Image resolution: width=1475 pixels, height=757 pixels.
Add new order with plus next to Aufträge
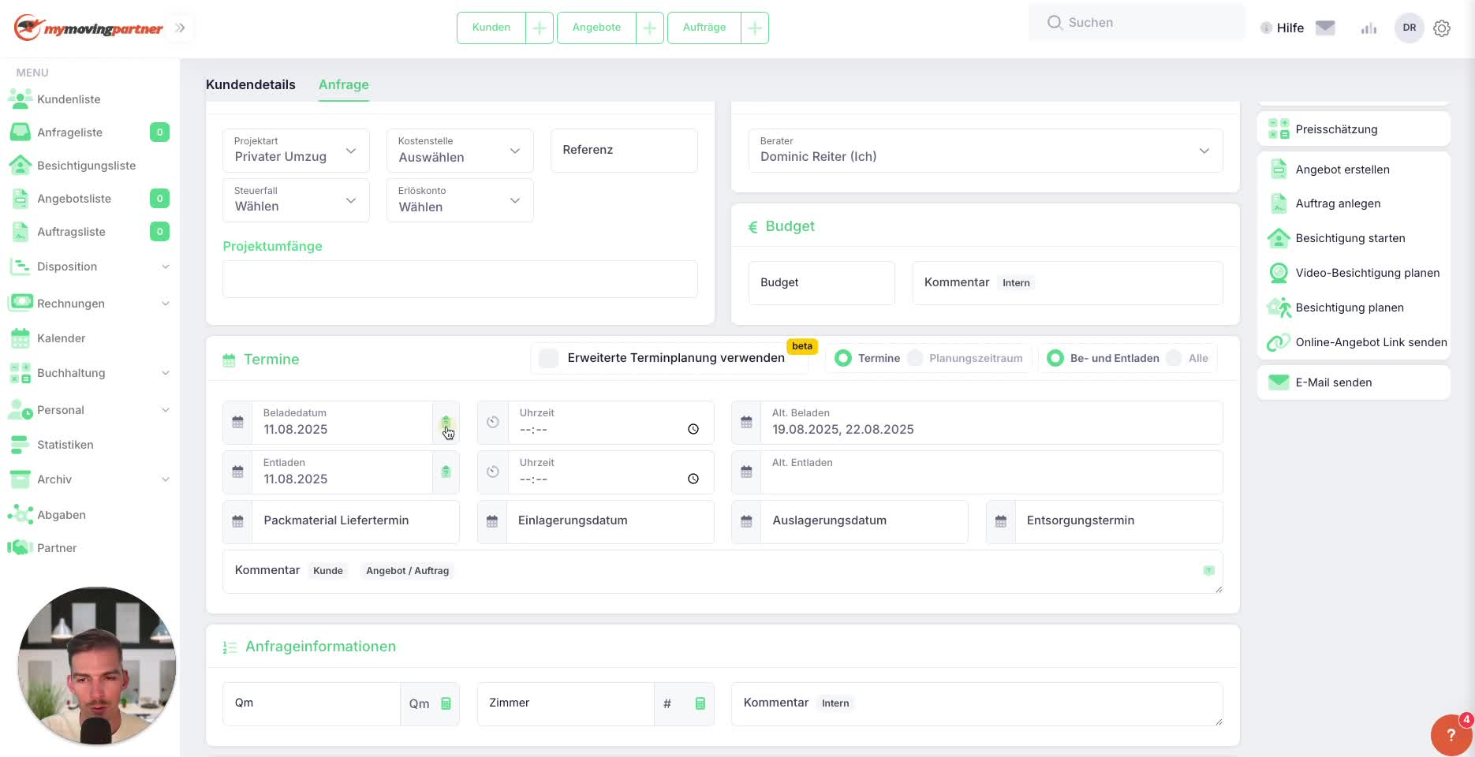755,28
